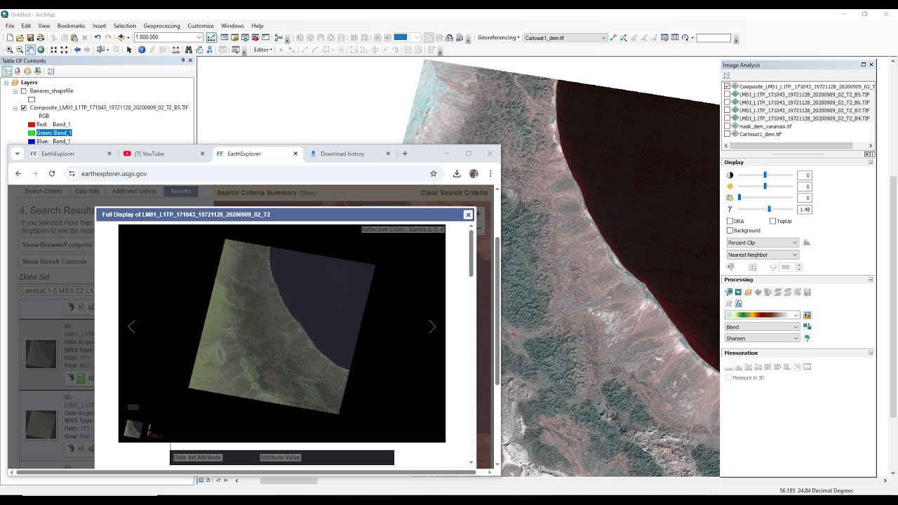The width and height of the screenshot is (898, 505).
Task: Uncheck the Composite layer in Table Of Contents
Action: tap(24, 108)
